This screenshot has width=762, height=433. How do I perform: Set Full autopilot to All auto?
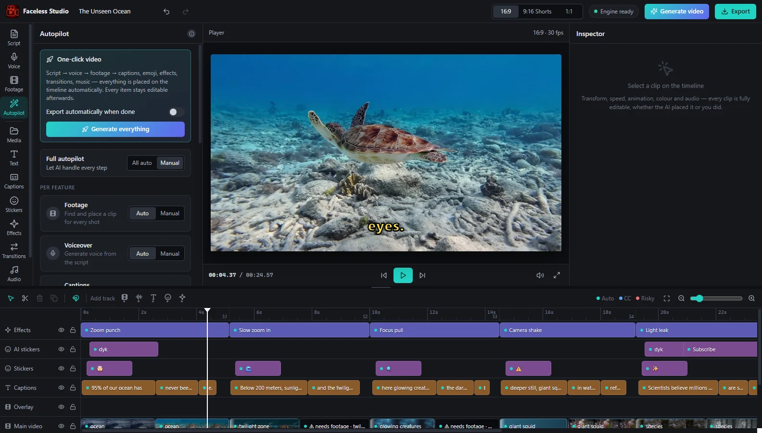[142, 163]
